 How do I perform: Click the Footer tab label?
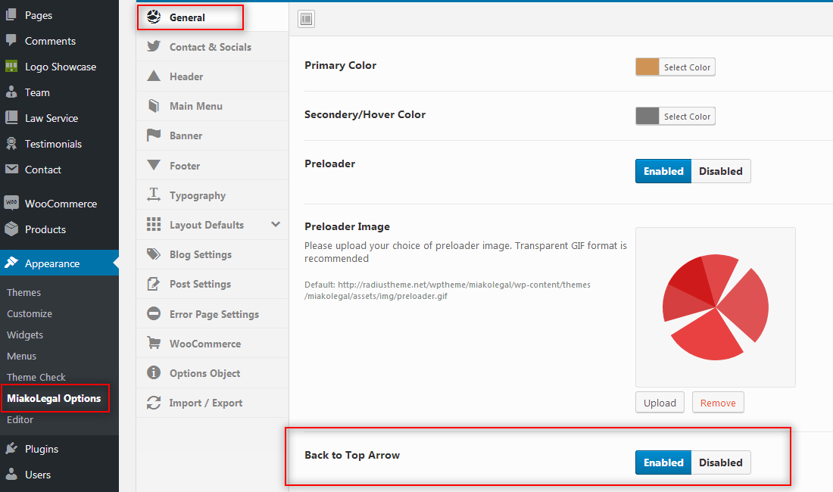coord(185,166)
